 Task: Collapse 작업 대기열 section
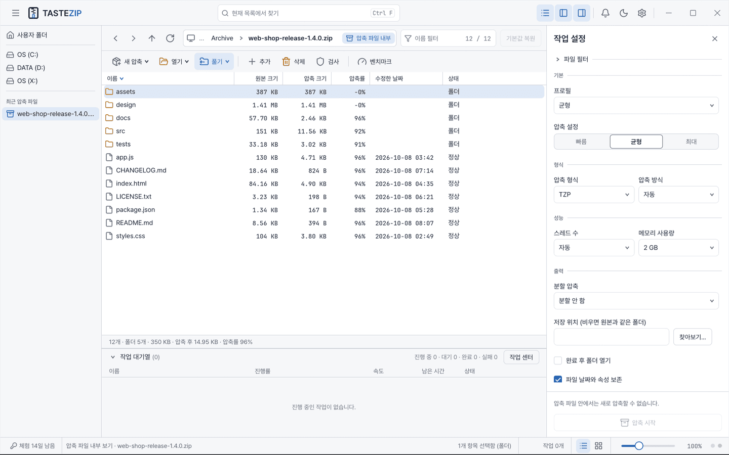coord(113,357)
